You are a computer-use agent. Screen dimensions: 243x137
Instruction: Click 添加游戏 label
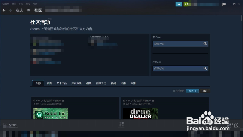point(13,125)
